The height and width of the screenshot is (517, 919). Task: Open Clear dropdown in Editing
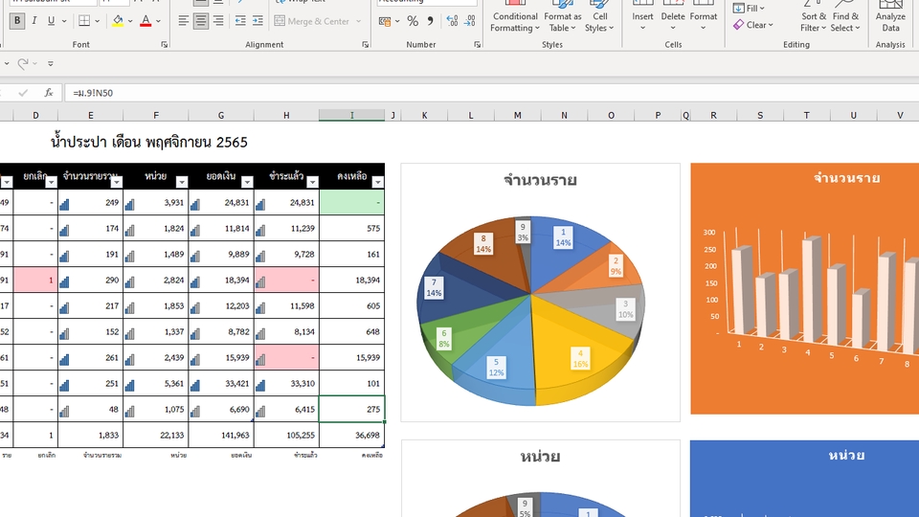(753, 25)
